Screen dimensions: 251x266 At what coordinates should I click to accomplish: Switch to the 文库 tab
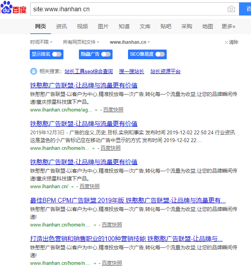[145, 26]
